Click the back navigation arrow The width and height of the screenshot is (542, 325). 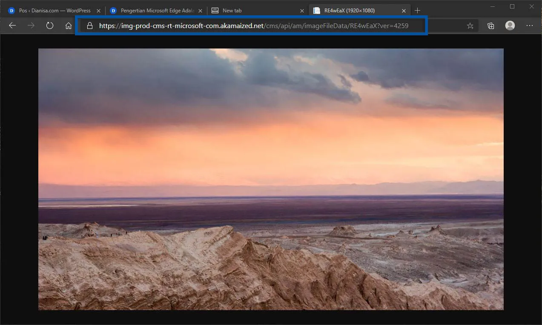tap(12, 26)
